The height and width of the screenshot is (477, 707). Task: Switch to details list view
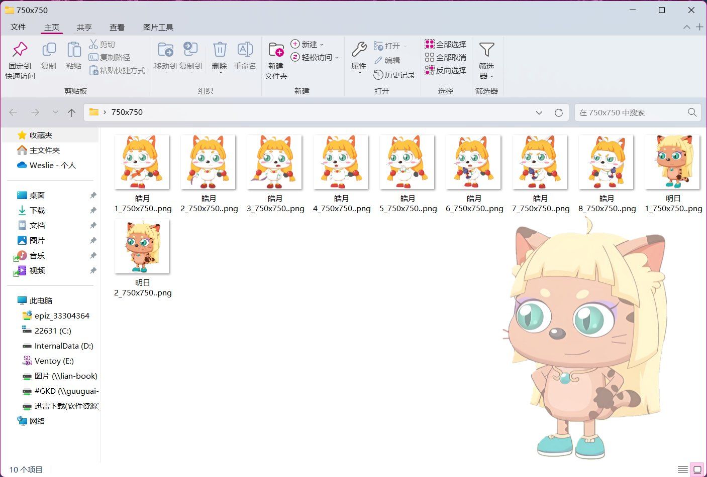pyautogui.click(x=682, y=469)
